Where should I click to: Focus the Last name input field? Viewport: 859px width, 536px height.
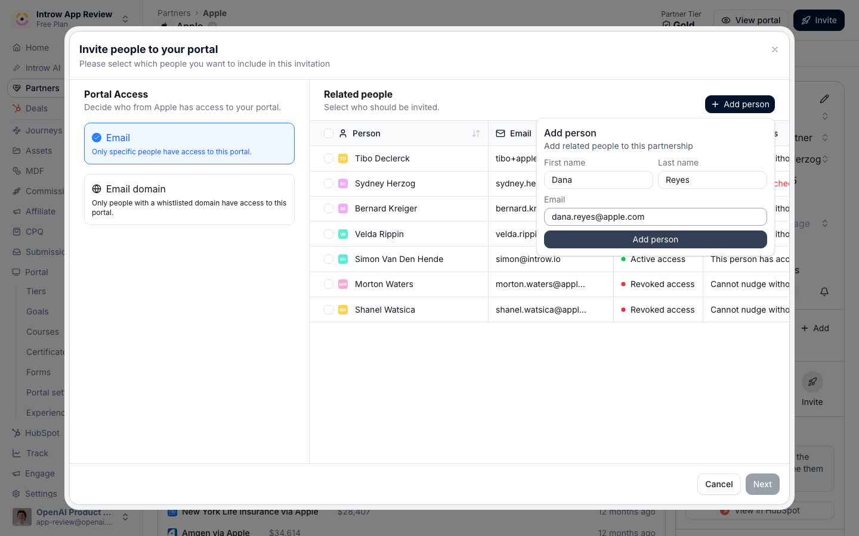[x=712, y=180]
